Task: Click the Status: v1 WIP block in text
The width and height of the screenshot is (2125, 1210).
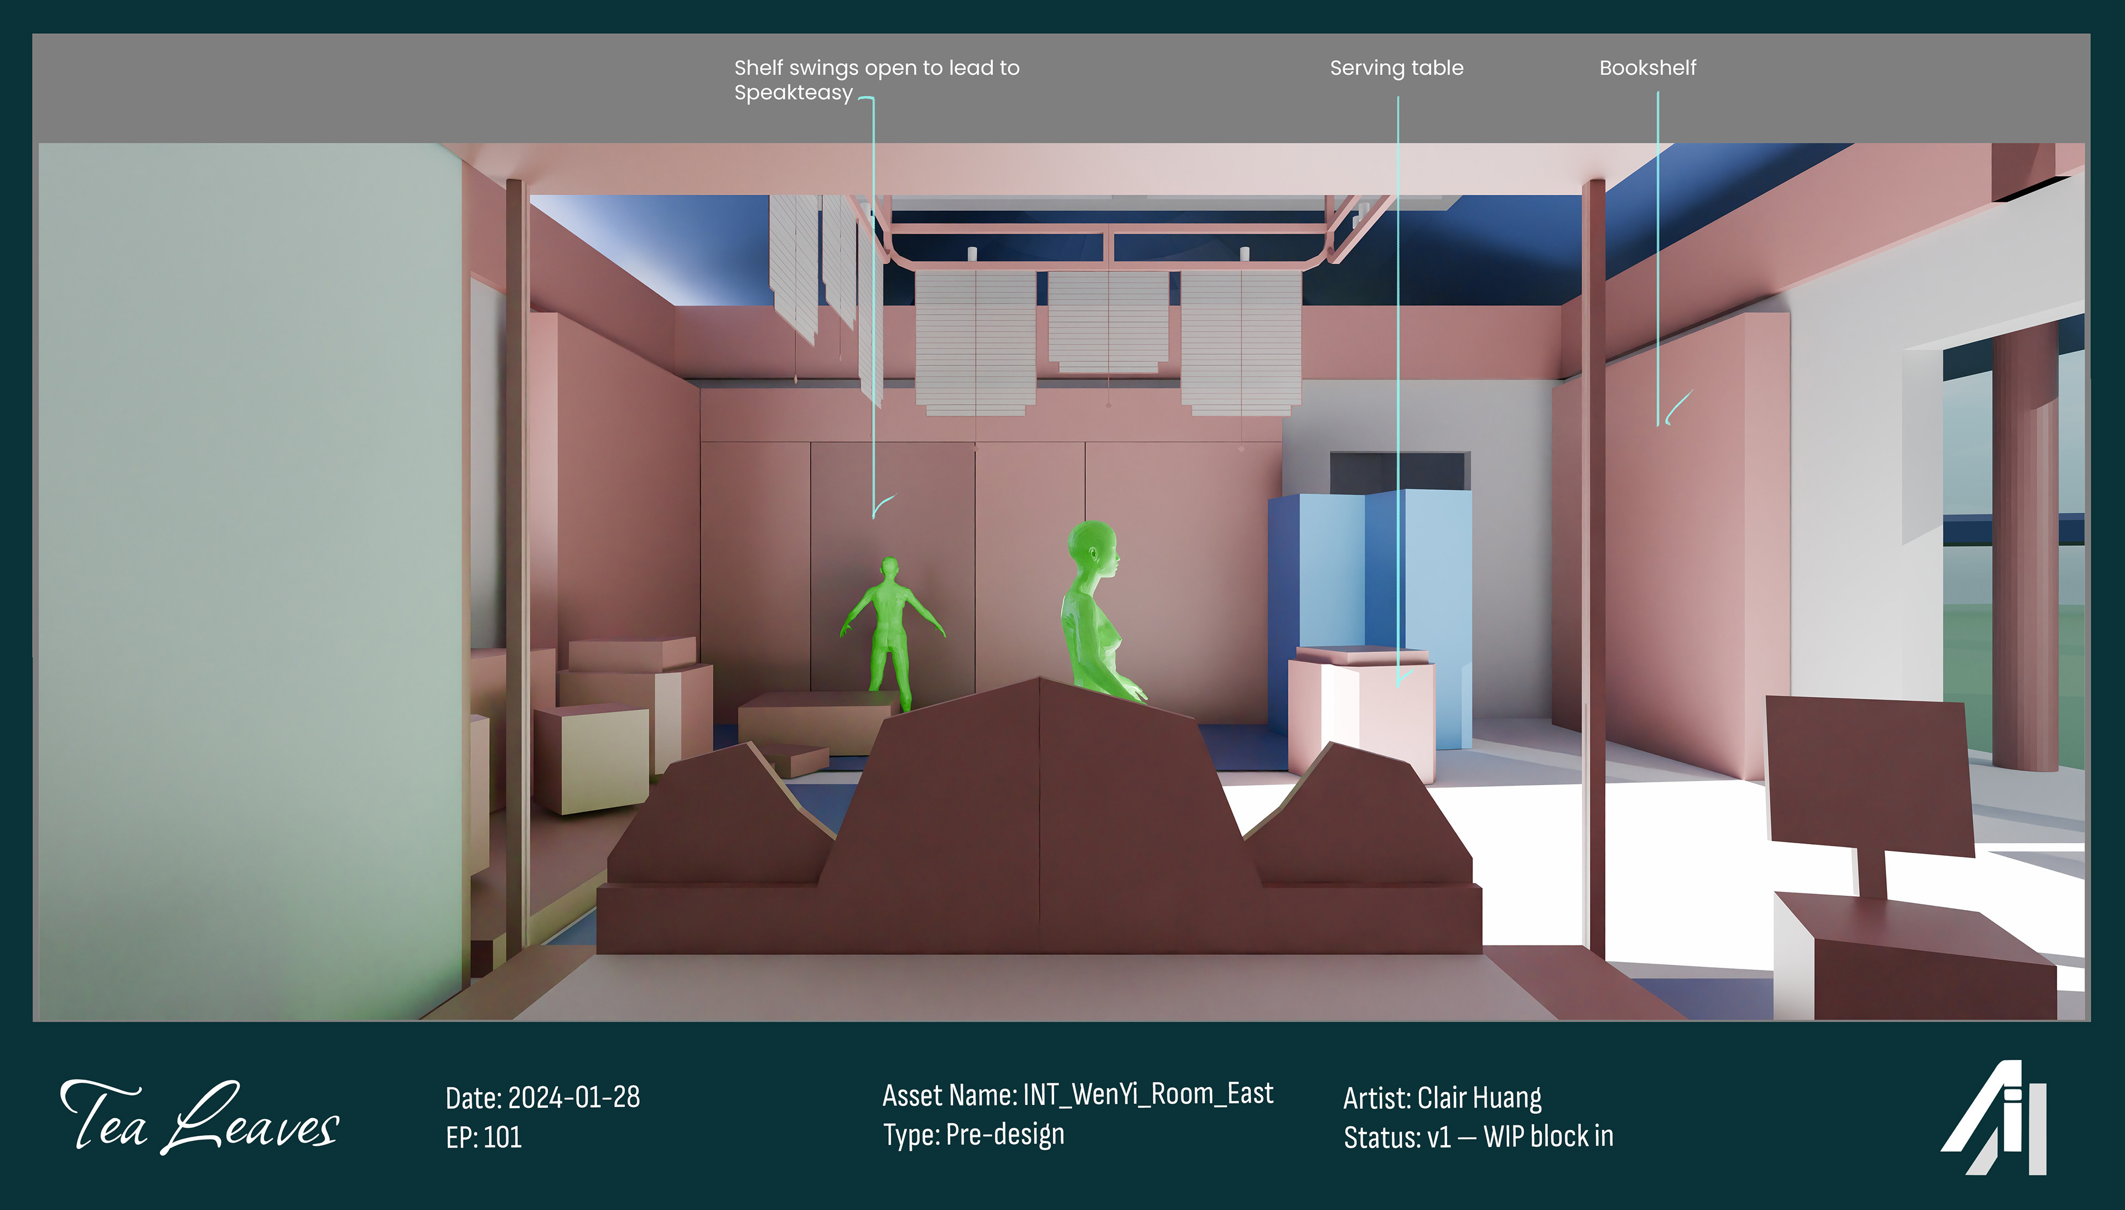Action: coord(1478,1136)
